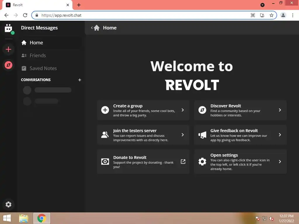The width and height of the screenshot is (299, 224).
Task: Open a new browser tab
Action: [x=79, y=5]
